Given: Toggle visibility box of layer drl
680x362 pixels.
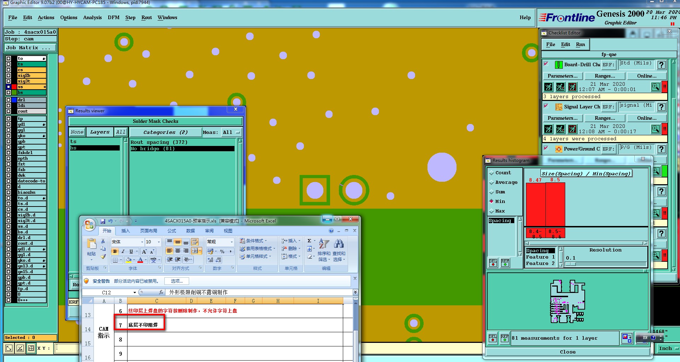Looking at the screenshot, I should pos(8,100).
